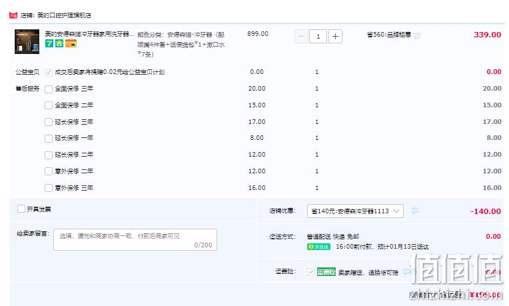
Task: Click the 卖家赠送, 退换货可赔 insurance text
Action: 368,273
